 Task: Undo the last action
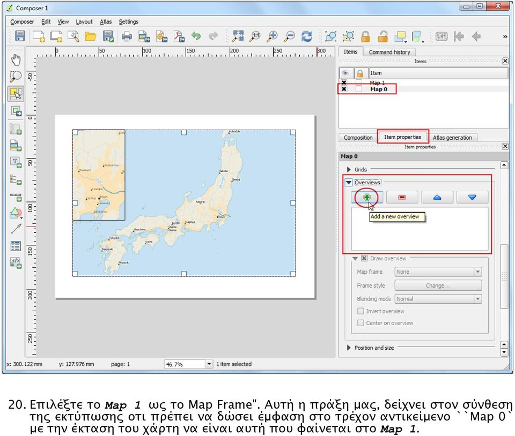coord(196,36)
